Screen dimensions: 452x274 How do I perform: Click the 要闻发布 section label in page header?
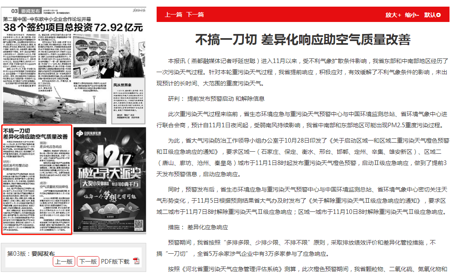pyautogui.click(x=31, y=11)
